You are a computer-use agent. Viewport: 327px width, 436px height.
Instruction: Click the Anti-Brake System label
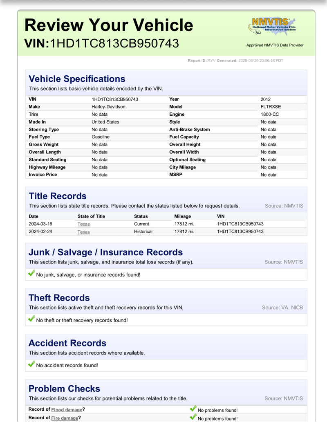pyautogui.click(x=190, y=129)
